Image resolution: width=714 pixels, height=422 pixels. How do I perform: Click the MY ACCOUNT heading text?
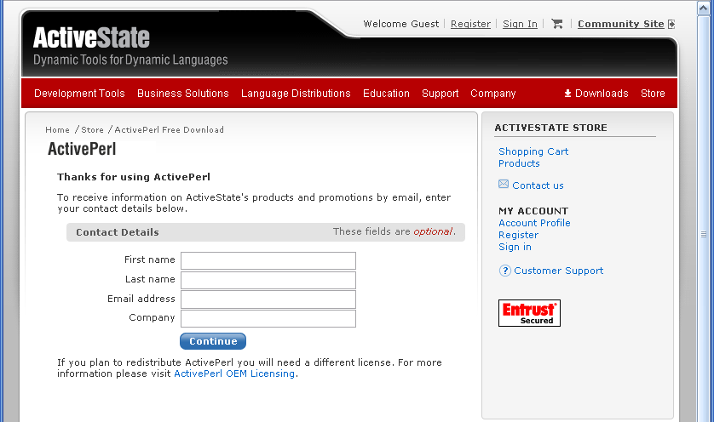tap(533, 211)
